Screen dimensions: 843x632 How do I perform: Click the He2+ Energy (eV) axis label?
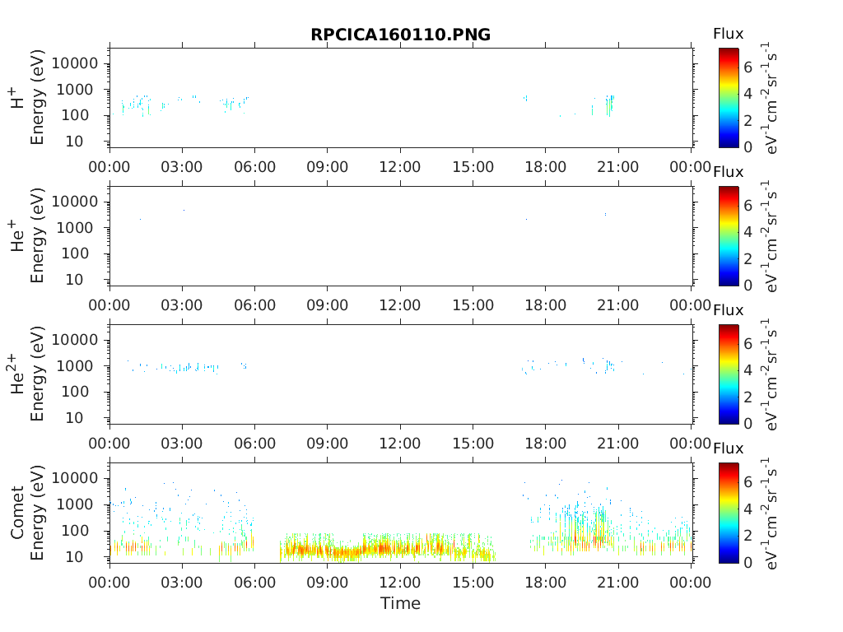[x=36, y=374]
